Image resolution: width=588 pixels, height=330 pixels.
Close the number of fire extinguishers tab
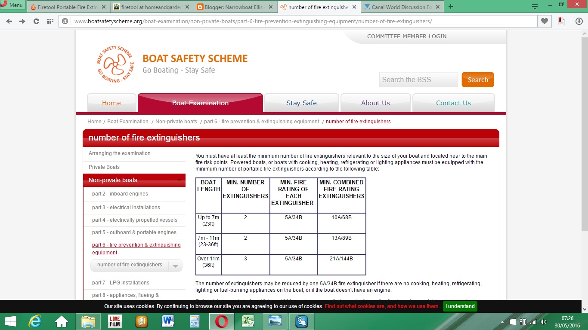pyautogui.click(x=354, y=7)
